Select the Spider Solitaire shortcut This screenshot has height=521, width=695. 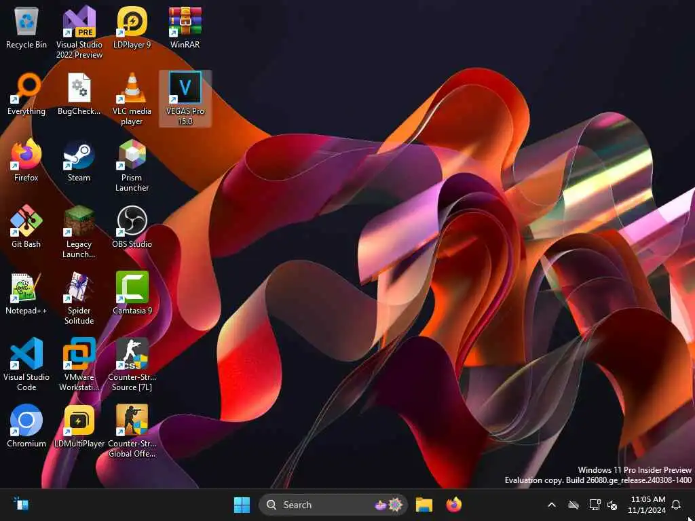tap(79, 298)
